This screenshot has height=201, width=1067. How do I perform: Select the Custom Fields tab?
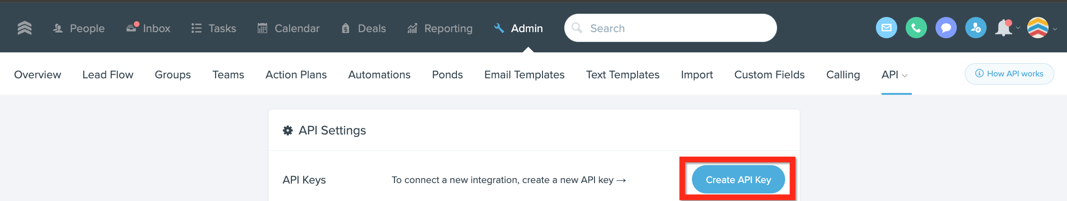coord(770,75)
